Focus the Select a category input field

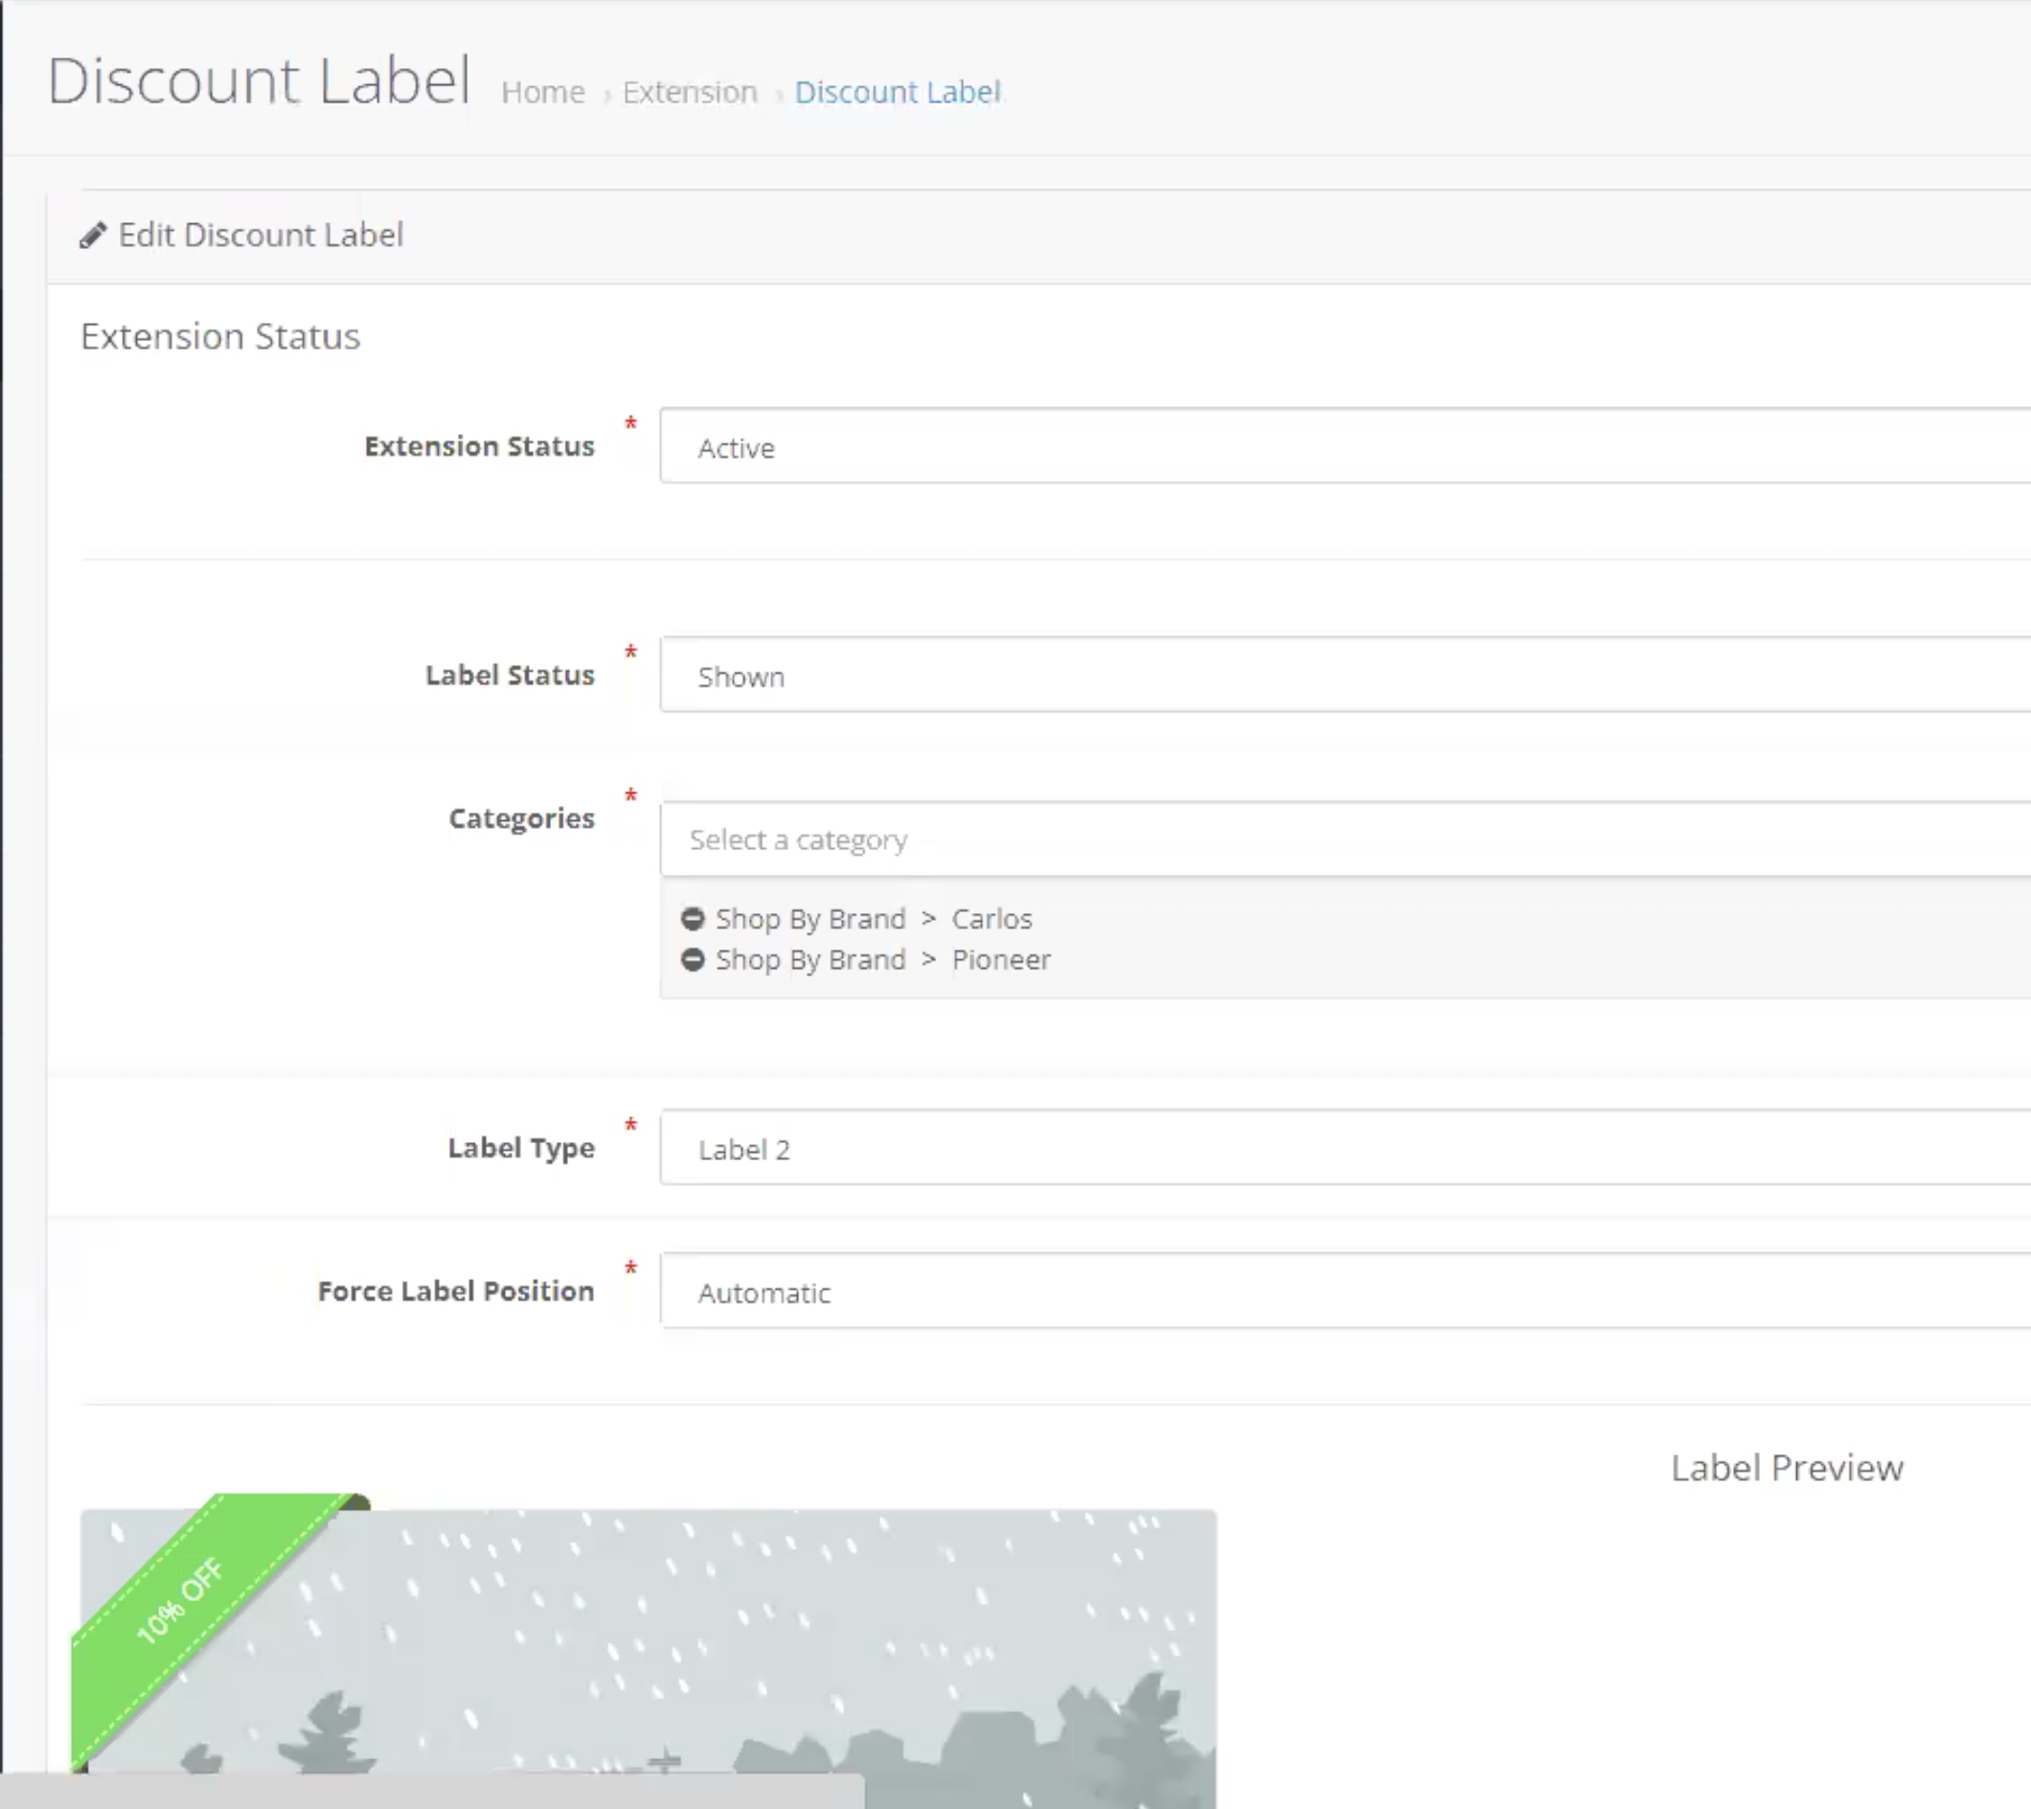(1345, 840)
